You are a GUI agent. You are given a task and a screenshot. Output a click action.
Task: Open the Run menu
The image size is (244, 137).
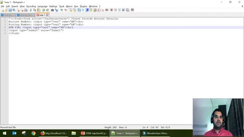click(76, 6)
